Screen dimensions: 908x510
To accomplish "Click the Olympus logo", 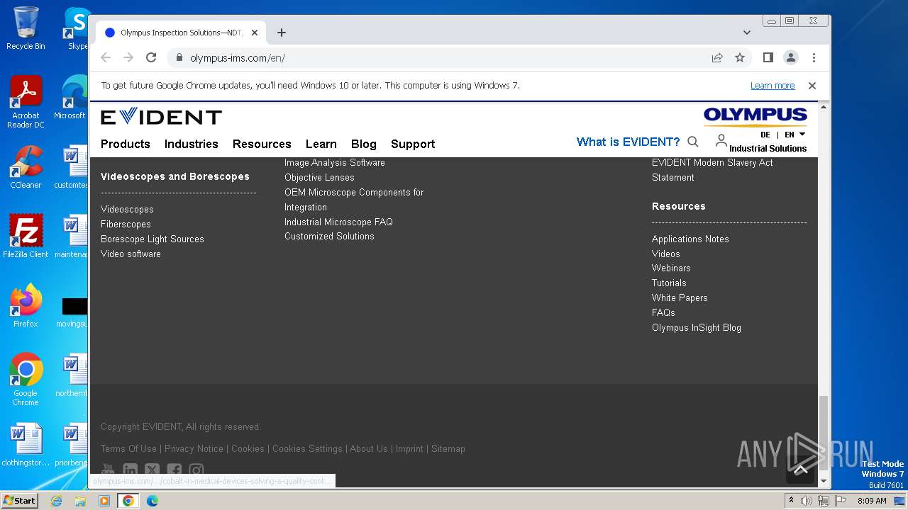I will 755,117.
